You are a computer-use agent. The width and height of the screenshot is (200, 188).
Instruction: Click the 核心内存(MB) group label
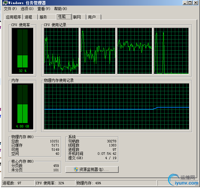point(22,162)
